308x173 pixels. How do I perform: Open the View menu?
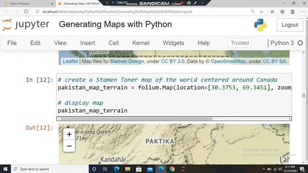pos(60,43)
